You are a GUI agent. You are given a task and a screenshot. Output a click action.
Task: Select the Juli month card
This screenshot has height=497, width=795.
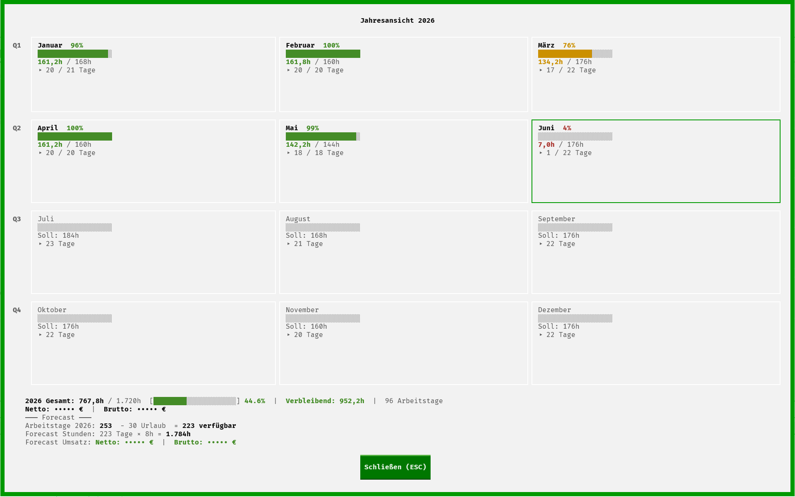(x=153, y=252)
